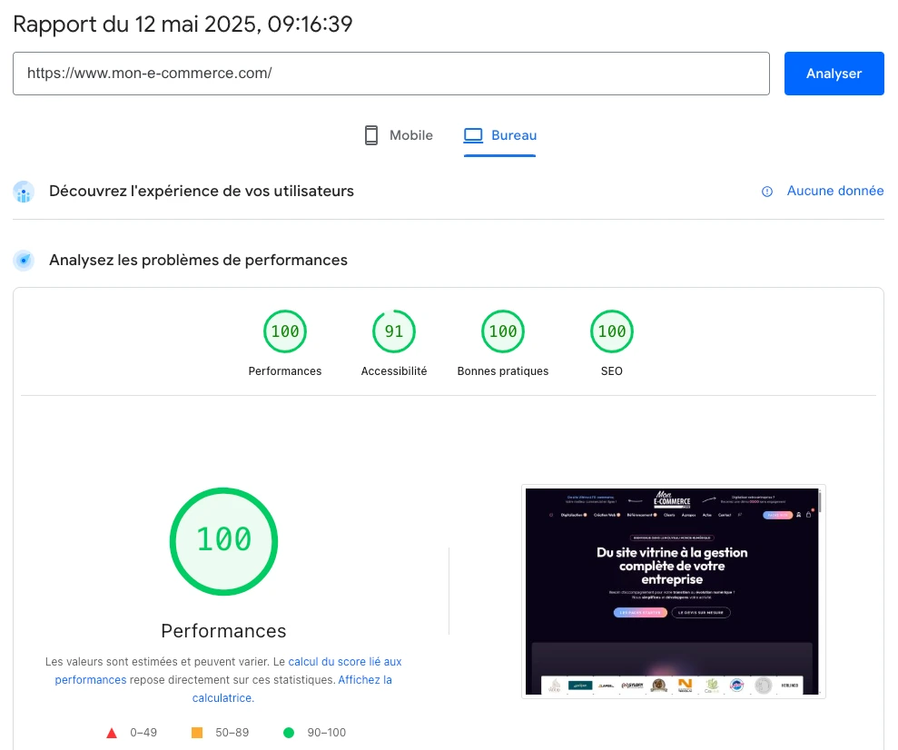Click the 50–89 legend text
Viewport: 898px width, 750px height.
[x=232, y=732]
